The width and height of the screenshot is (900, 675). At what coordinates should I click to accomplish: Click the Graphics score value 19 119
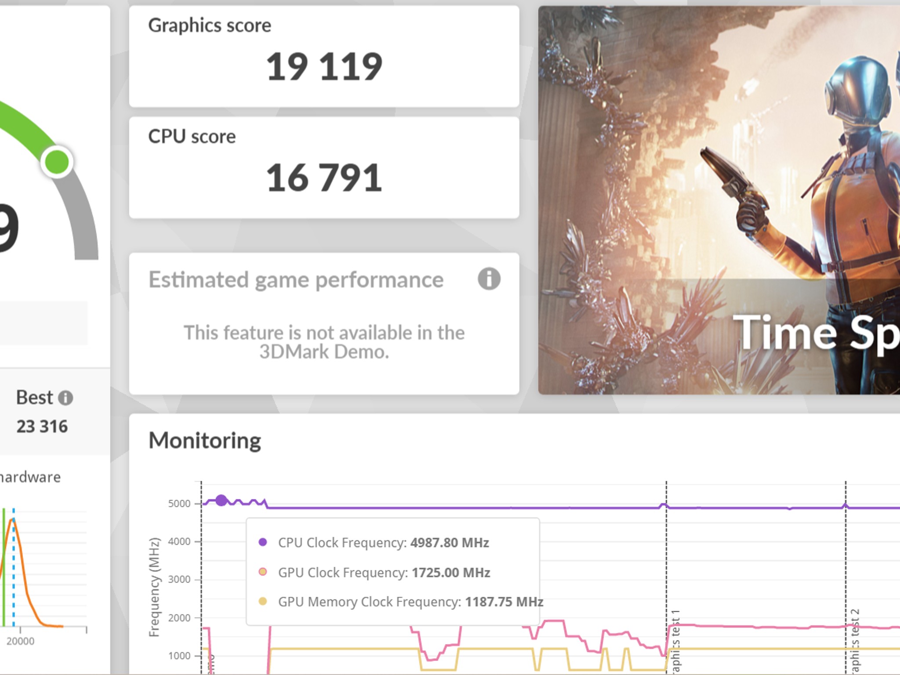pos(324,67)
